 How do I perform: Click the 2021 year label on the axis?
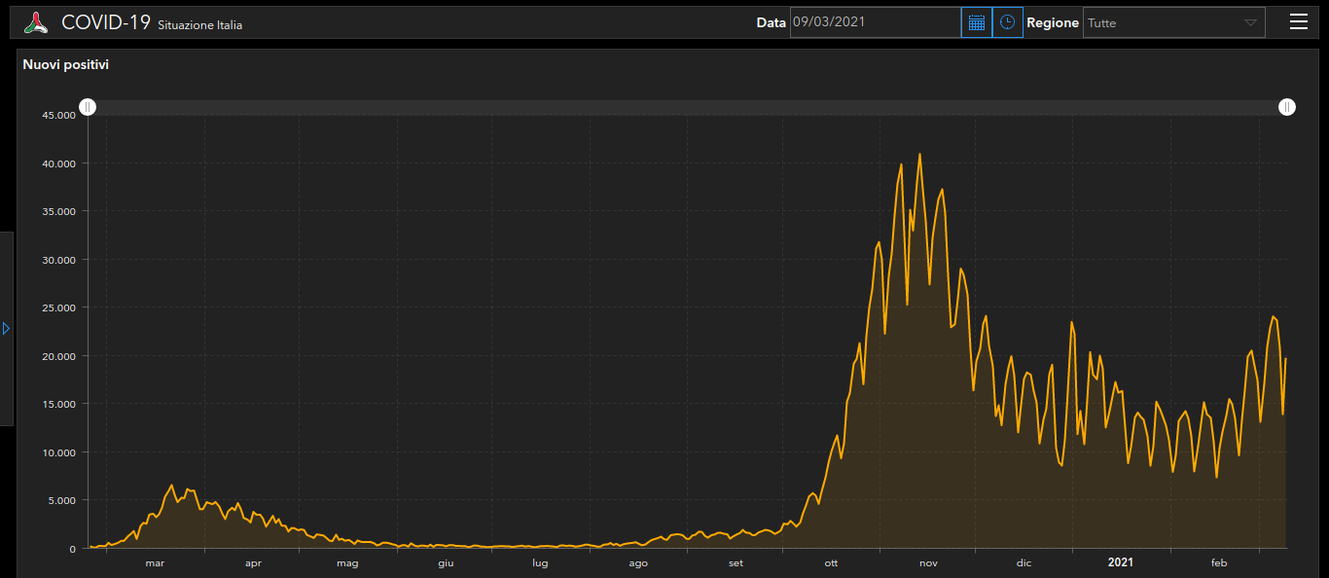click(x=1120, y=562)
